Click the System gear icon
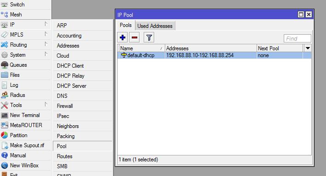 click(5, 55)
